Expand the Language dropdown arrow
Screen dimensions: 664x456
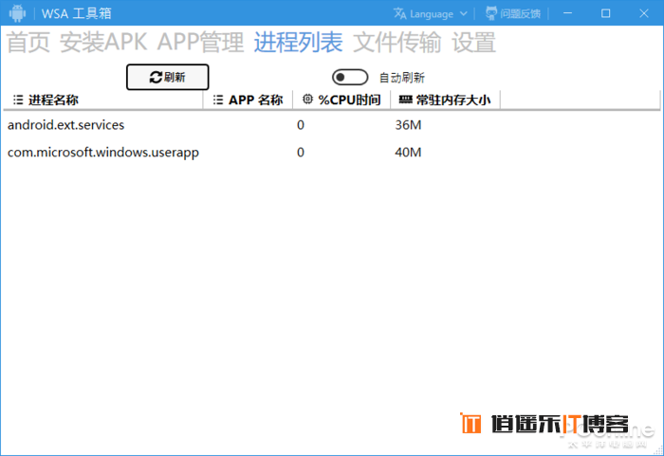[463, 13]
